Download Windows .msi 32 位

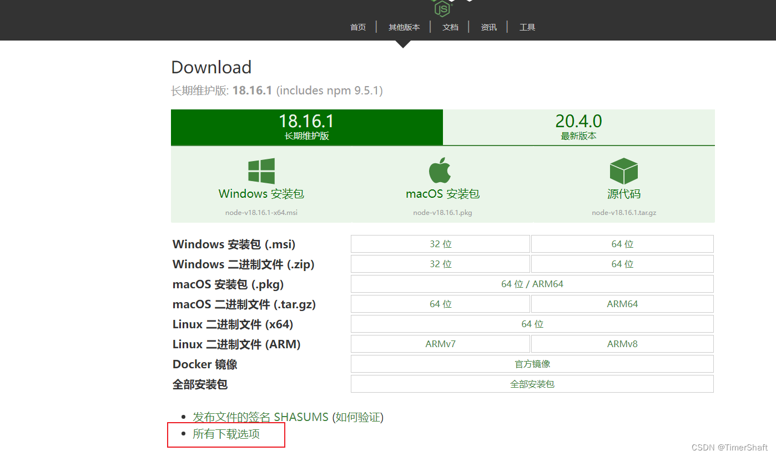click(441, 244)
